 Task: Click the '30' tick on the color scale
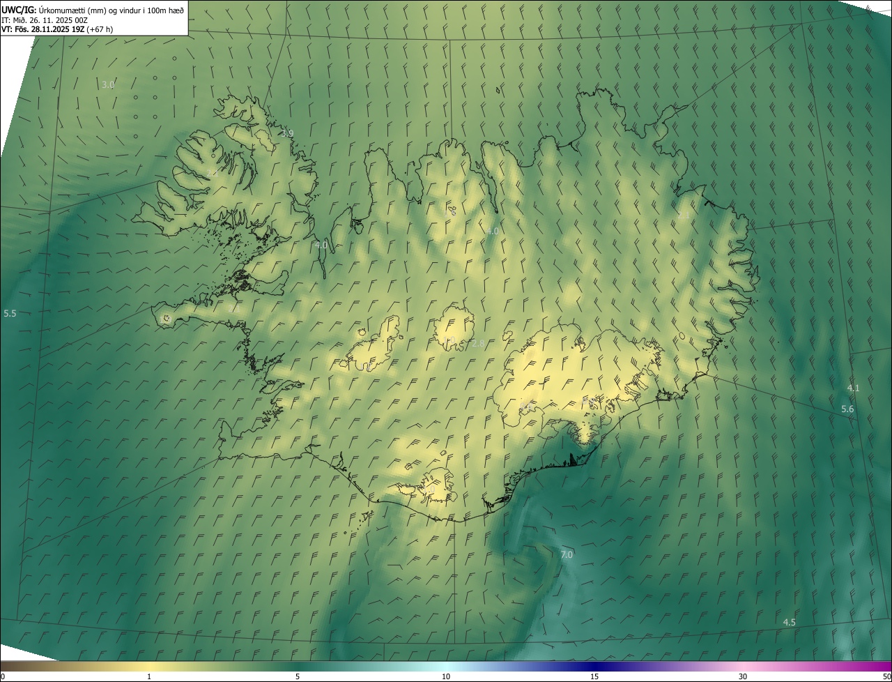[743, 676]
